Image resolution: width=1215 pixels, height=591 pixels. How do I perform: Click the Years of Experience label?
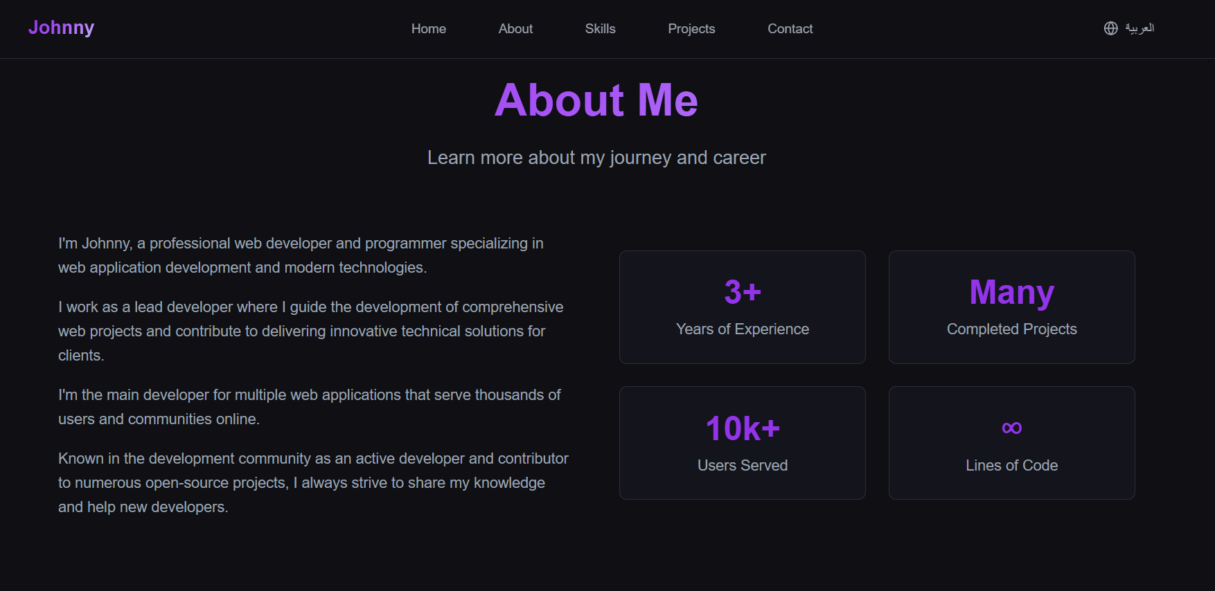(x=743, y=329)
